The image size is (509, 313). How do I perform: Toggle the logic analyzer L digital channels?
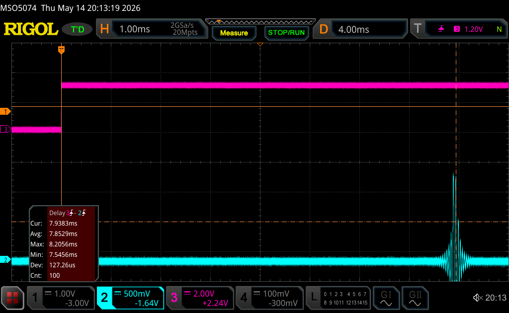338,298
